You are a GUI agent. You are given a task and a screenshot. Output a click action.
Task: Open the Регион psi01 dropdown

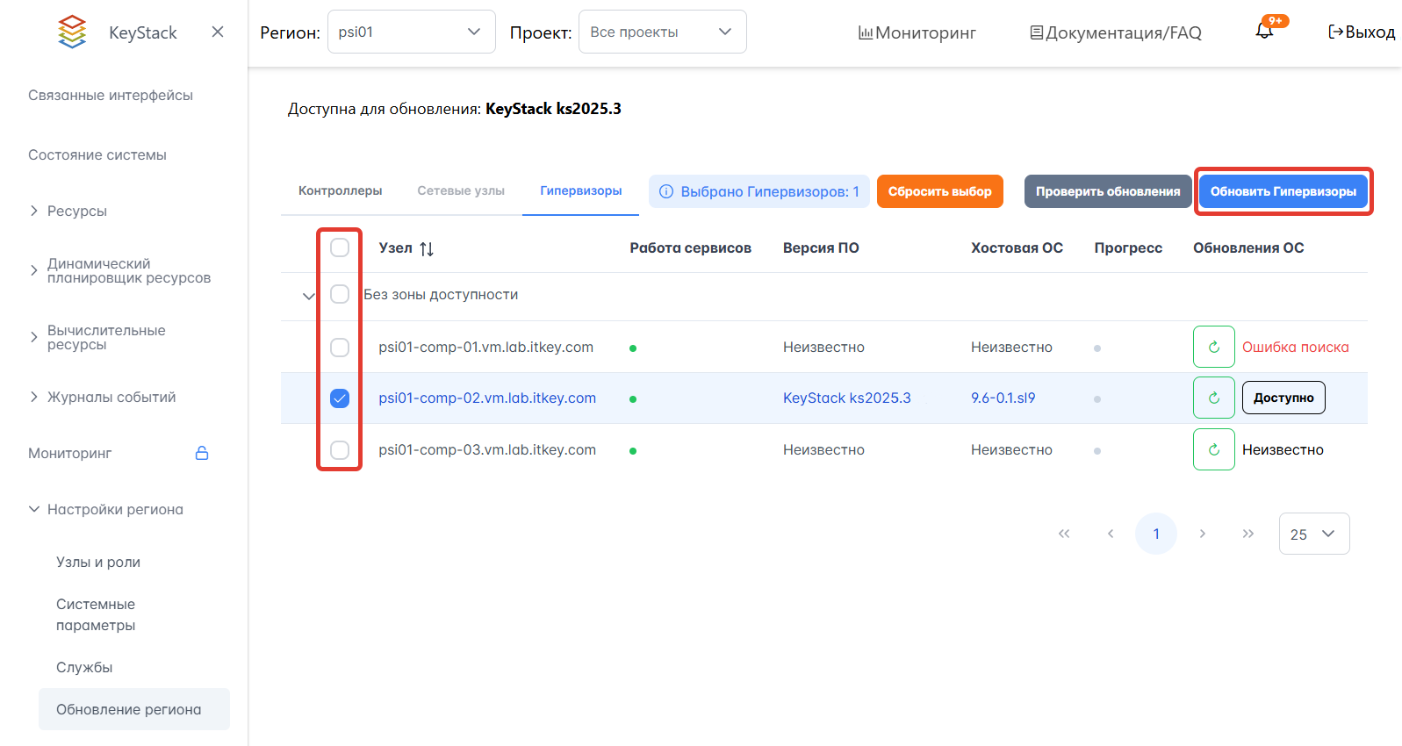tap(411, 32)
